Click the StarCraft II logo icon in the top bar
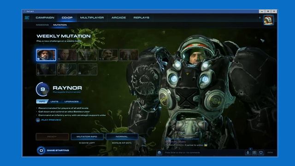This screenshot has height=166, width=295. 27,18
